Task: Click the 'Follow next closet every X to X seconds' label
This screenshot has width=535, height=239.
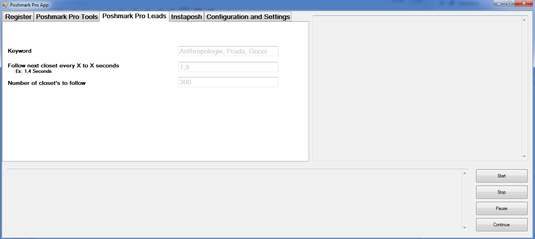Action: (64, 65)
